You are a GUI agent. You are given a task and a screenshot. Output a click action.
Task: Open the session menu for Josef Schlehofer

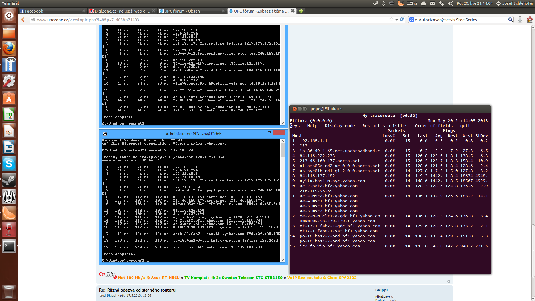click(515, 3)
